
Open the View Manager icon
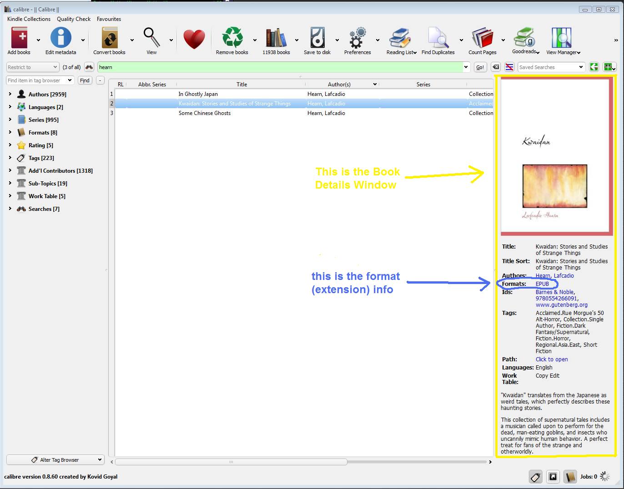pos(561,38)
